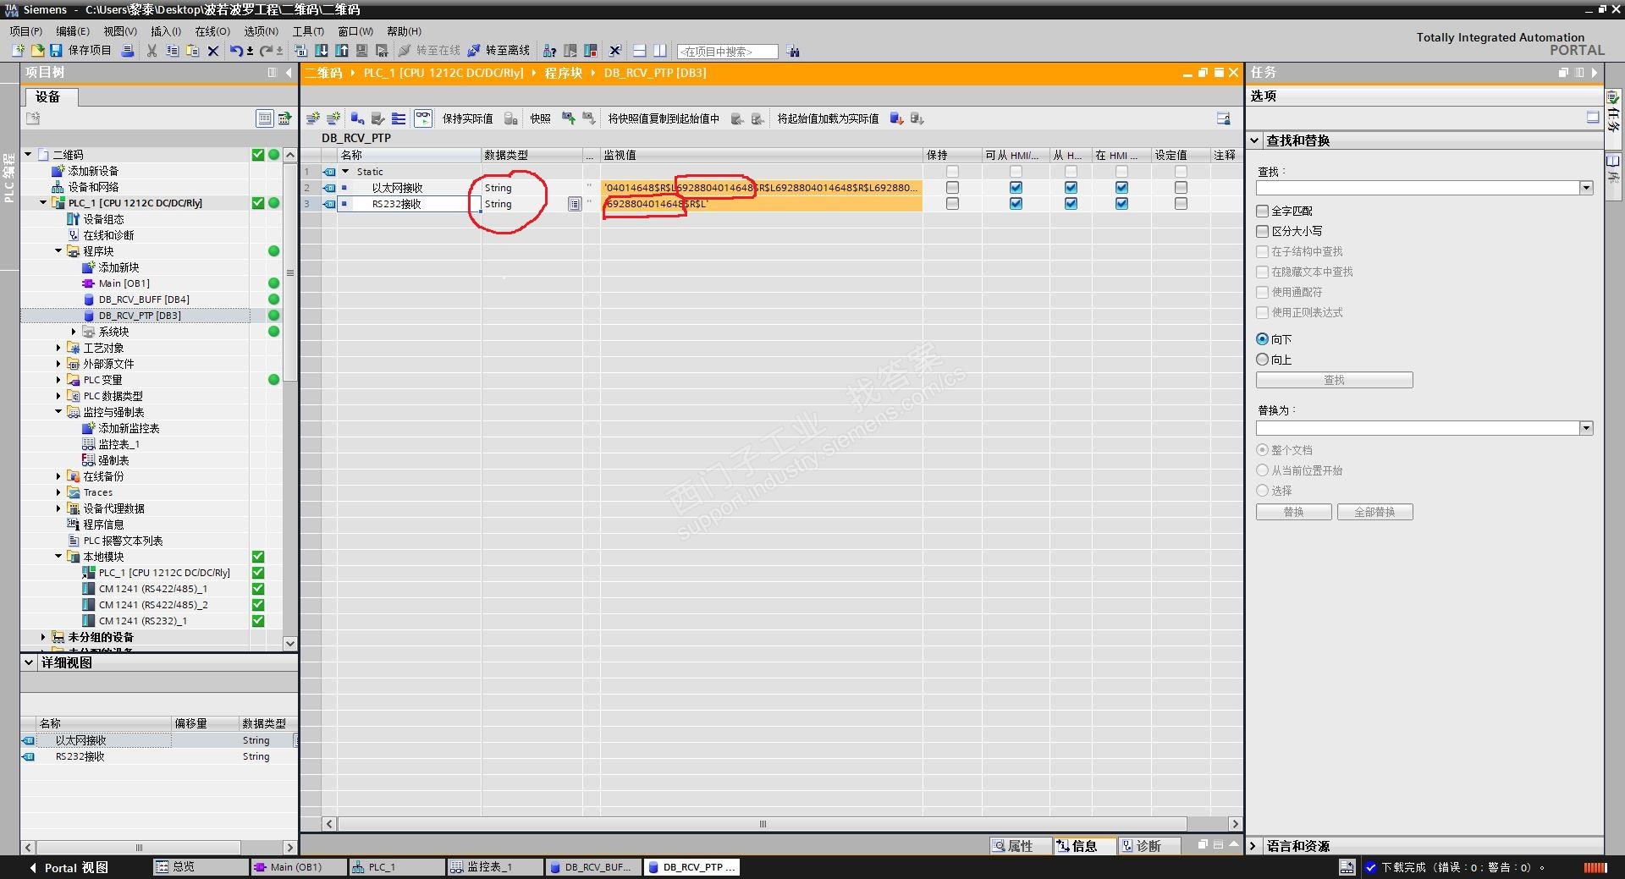Click the split editor vertically icon
The image size is (1625, 879).
tap(660, 51)
